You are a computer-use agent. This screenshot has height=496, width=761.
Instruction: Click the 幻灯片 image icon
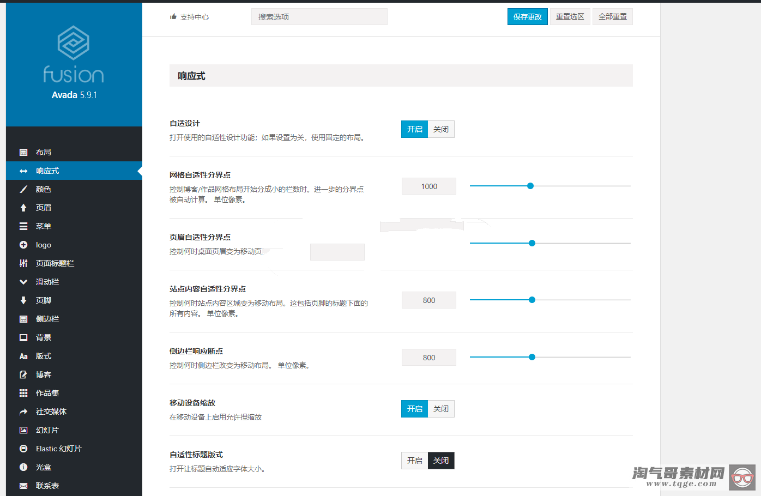click(23, 430)
